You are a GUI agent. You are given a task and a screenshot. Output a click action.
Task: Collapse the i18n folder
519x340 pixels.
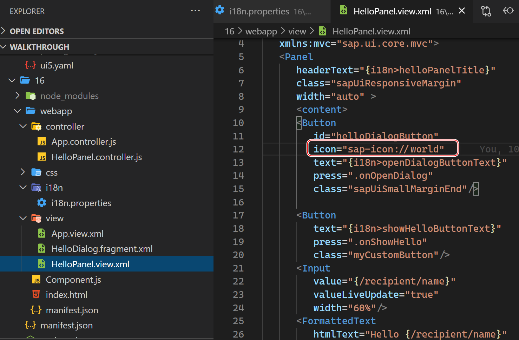click(x=23, y=187)
